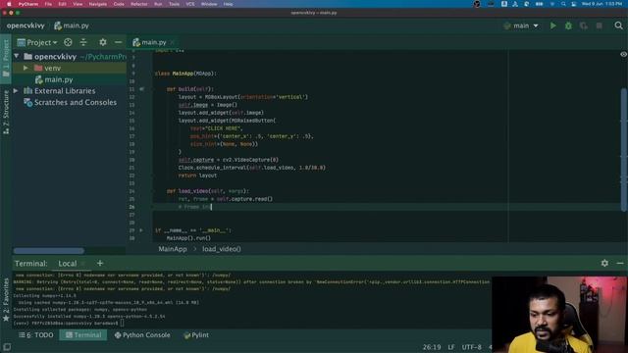Open the File menu
Image resolution: width=628 pixels, height=353 pixels.
[48, 4]
